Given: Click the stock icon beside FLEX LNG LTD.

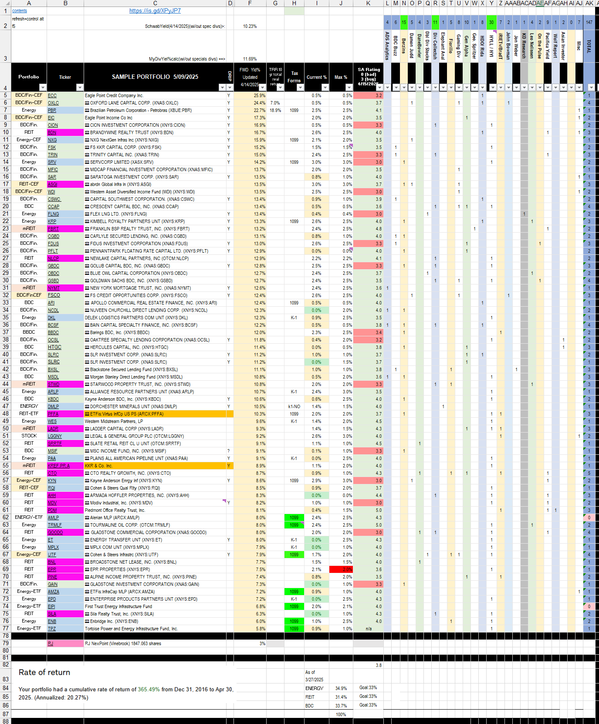Looking at the screenshot, I should (87, 214).
